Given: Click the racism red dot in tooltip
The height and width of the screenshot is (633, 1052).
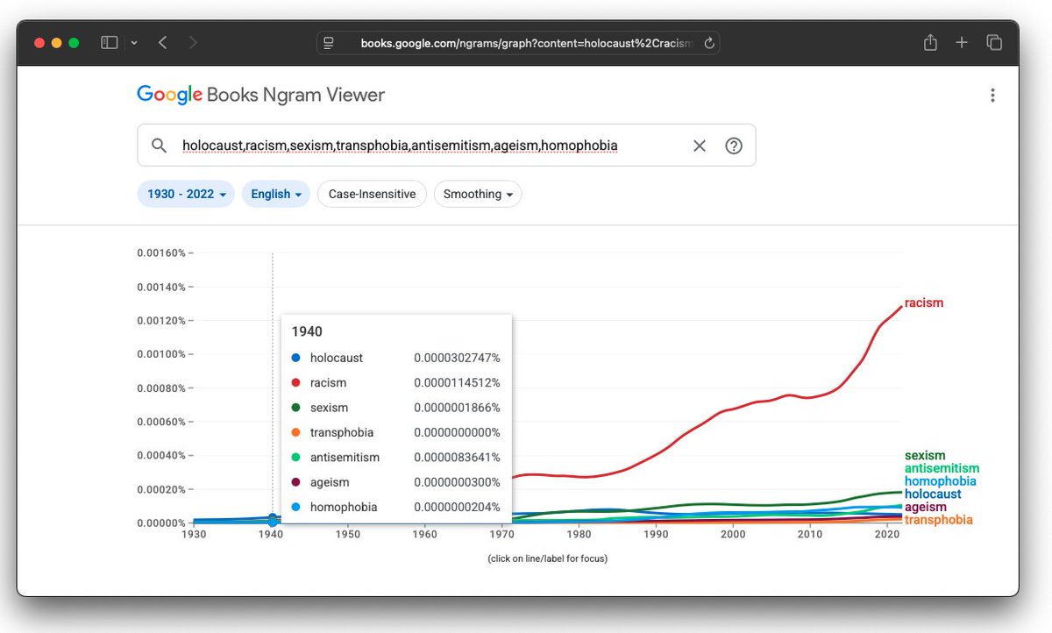Looking at the screenshot, I should [295, 382].
